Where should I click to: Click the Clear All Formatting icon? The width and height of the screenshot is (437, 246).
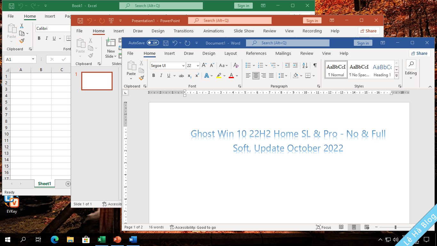tap(236, 65)
